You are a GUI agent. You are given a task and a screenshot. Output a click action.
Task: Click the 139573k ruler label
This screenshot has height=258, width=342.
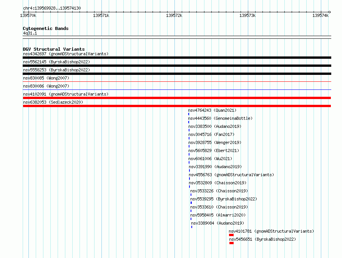click(x=247, y=15)
